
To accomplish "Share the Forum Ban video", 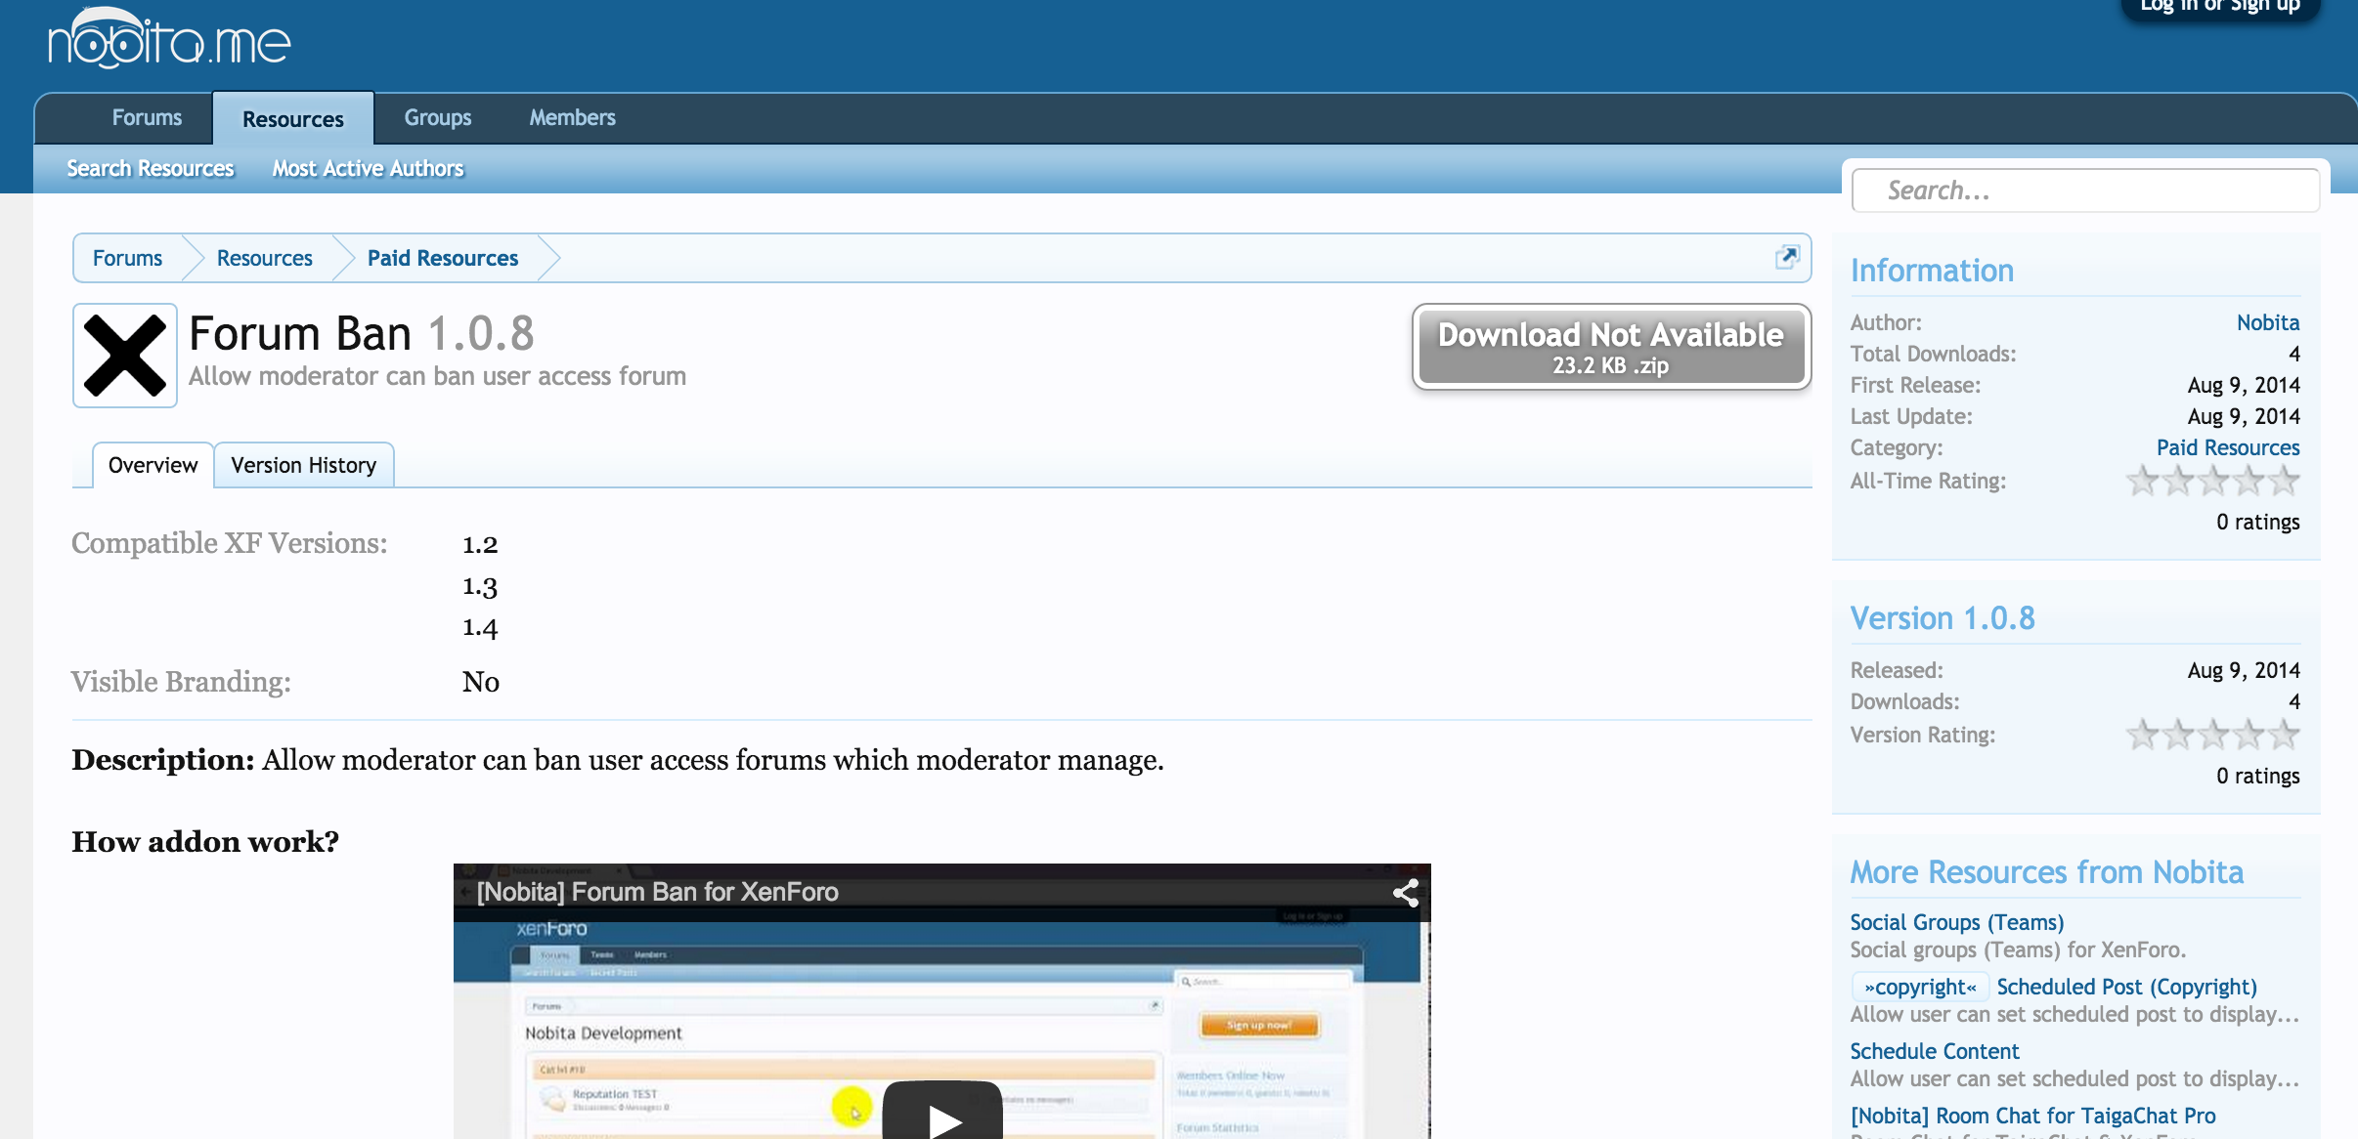I will [1405, 892].
